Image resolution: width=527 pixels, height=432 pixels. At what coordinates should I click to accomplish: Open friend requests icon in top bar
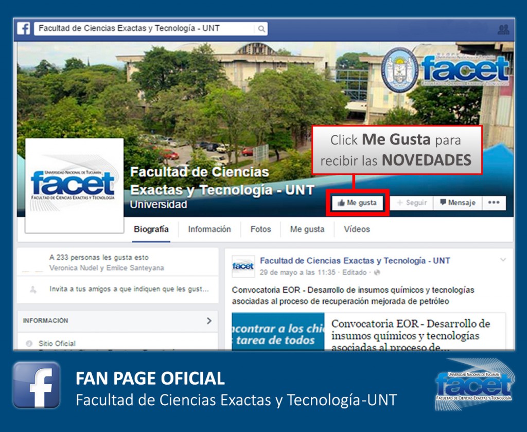tap(503, 29)
